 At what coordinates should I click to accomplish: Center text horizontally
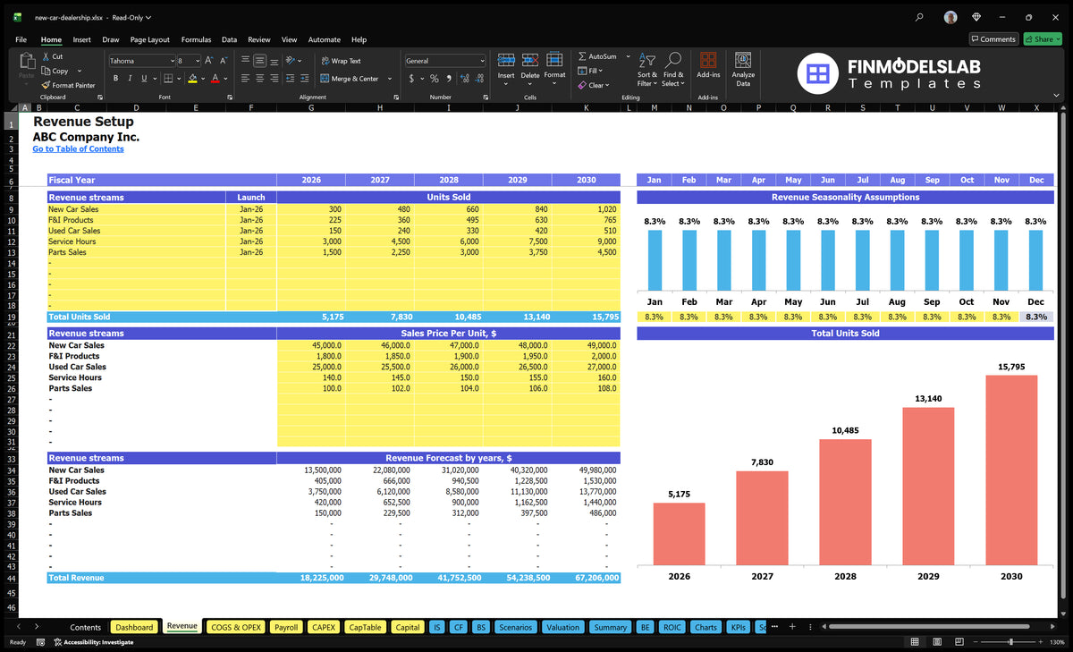coord(259,79)
